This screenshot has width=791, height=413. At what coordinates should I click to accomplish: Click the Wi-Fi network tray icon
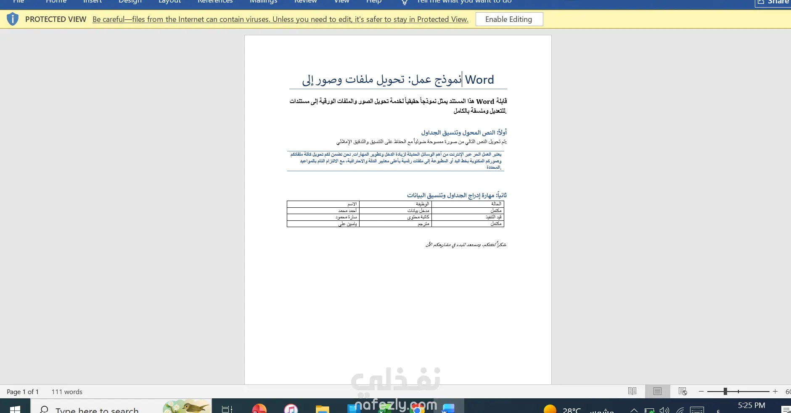(x=680, y=410)
